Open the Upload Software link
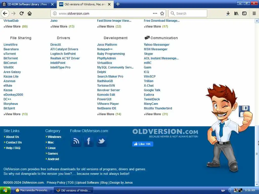 click(87, 183)
